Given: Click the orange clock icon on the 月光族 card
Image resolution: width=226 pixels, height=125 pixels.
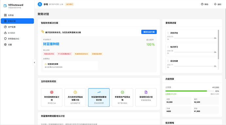Looking at the screenshot, I should coord(75,92).
